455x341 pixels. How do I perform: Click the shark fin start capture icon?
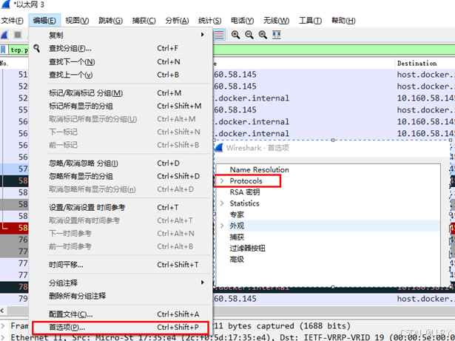coord(4,35)
